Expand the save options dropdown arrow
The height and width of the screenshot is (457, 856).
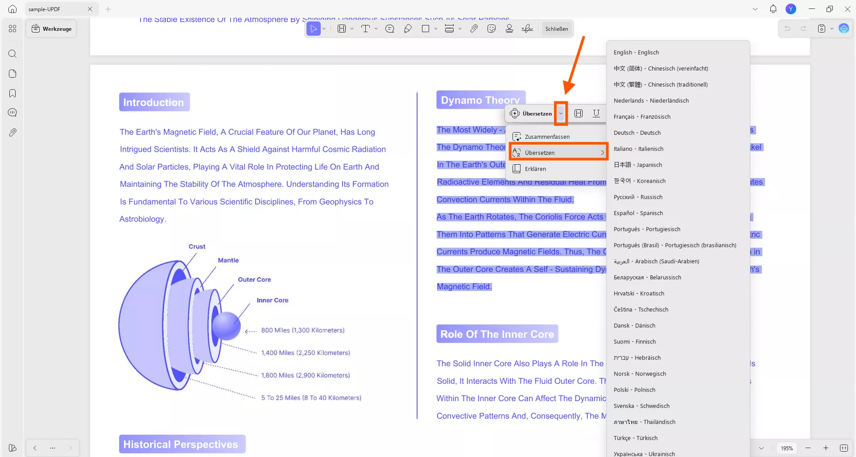coord(832,29)
